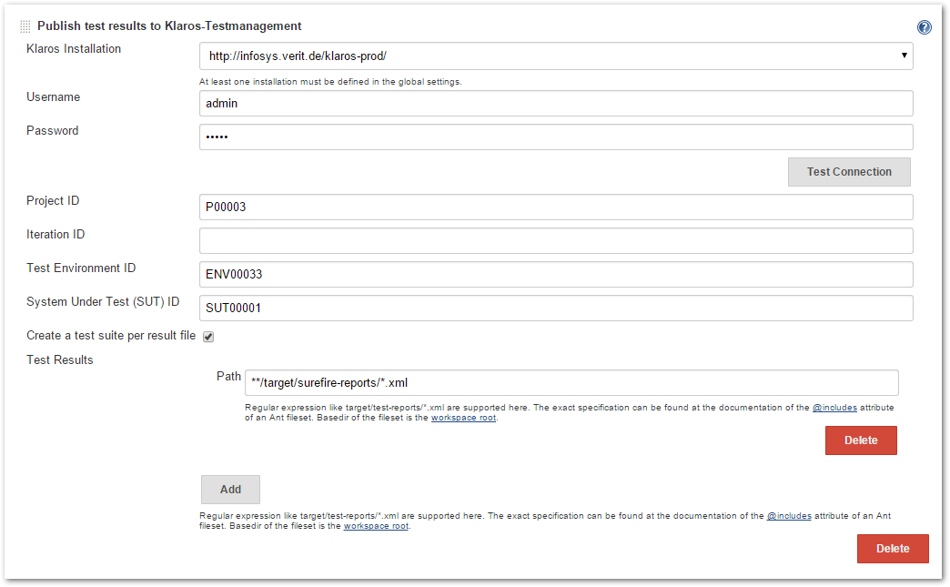Edit the Project ID field P00003

(556, 207)
